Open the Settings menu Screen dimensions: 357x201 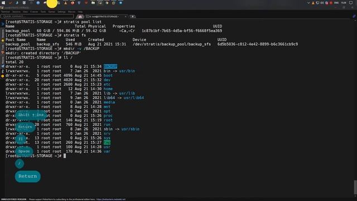pos(61,12)
